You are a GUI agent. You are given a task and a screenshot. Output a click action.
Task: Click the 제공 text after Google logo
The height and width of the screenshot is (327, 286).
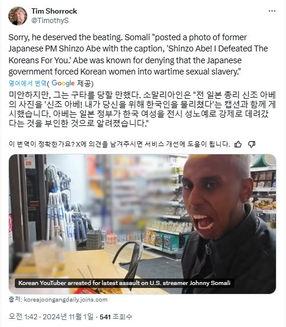[84, 83]
